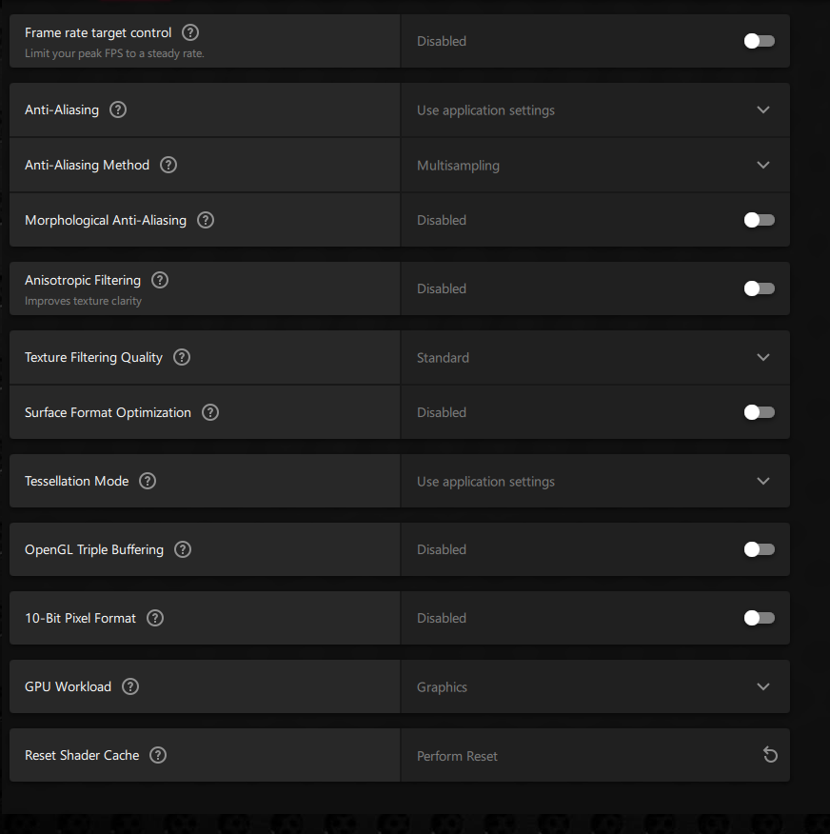Click Perform Reset for shader cache

tap(458, 756)
